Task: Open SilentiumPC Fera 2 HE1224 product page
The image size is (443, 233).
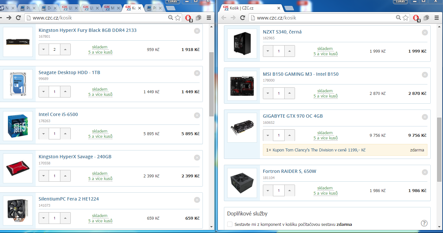Action: coord(68,199)
